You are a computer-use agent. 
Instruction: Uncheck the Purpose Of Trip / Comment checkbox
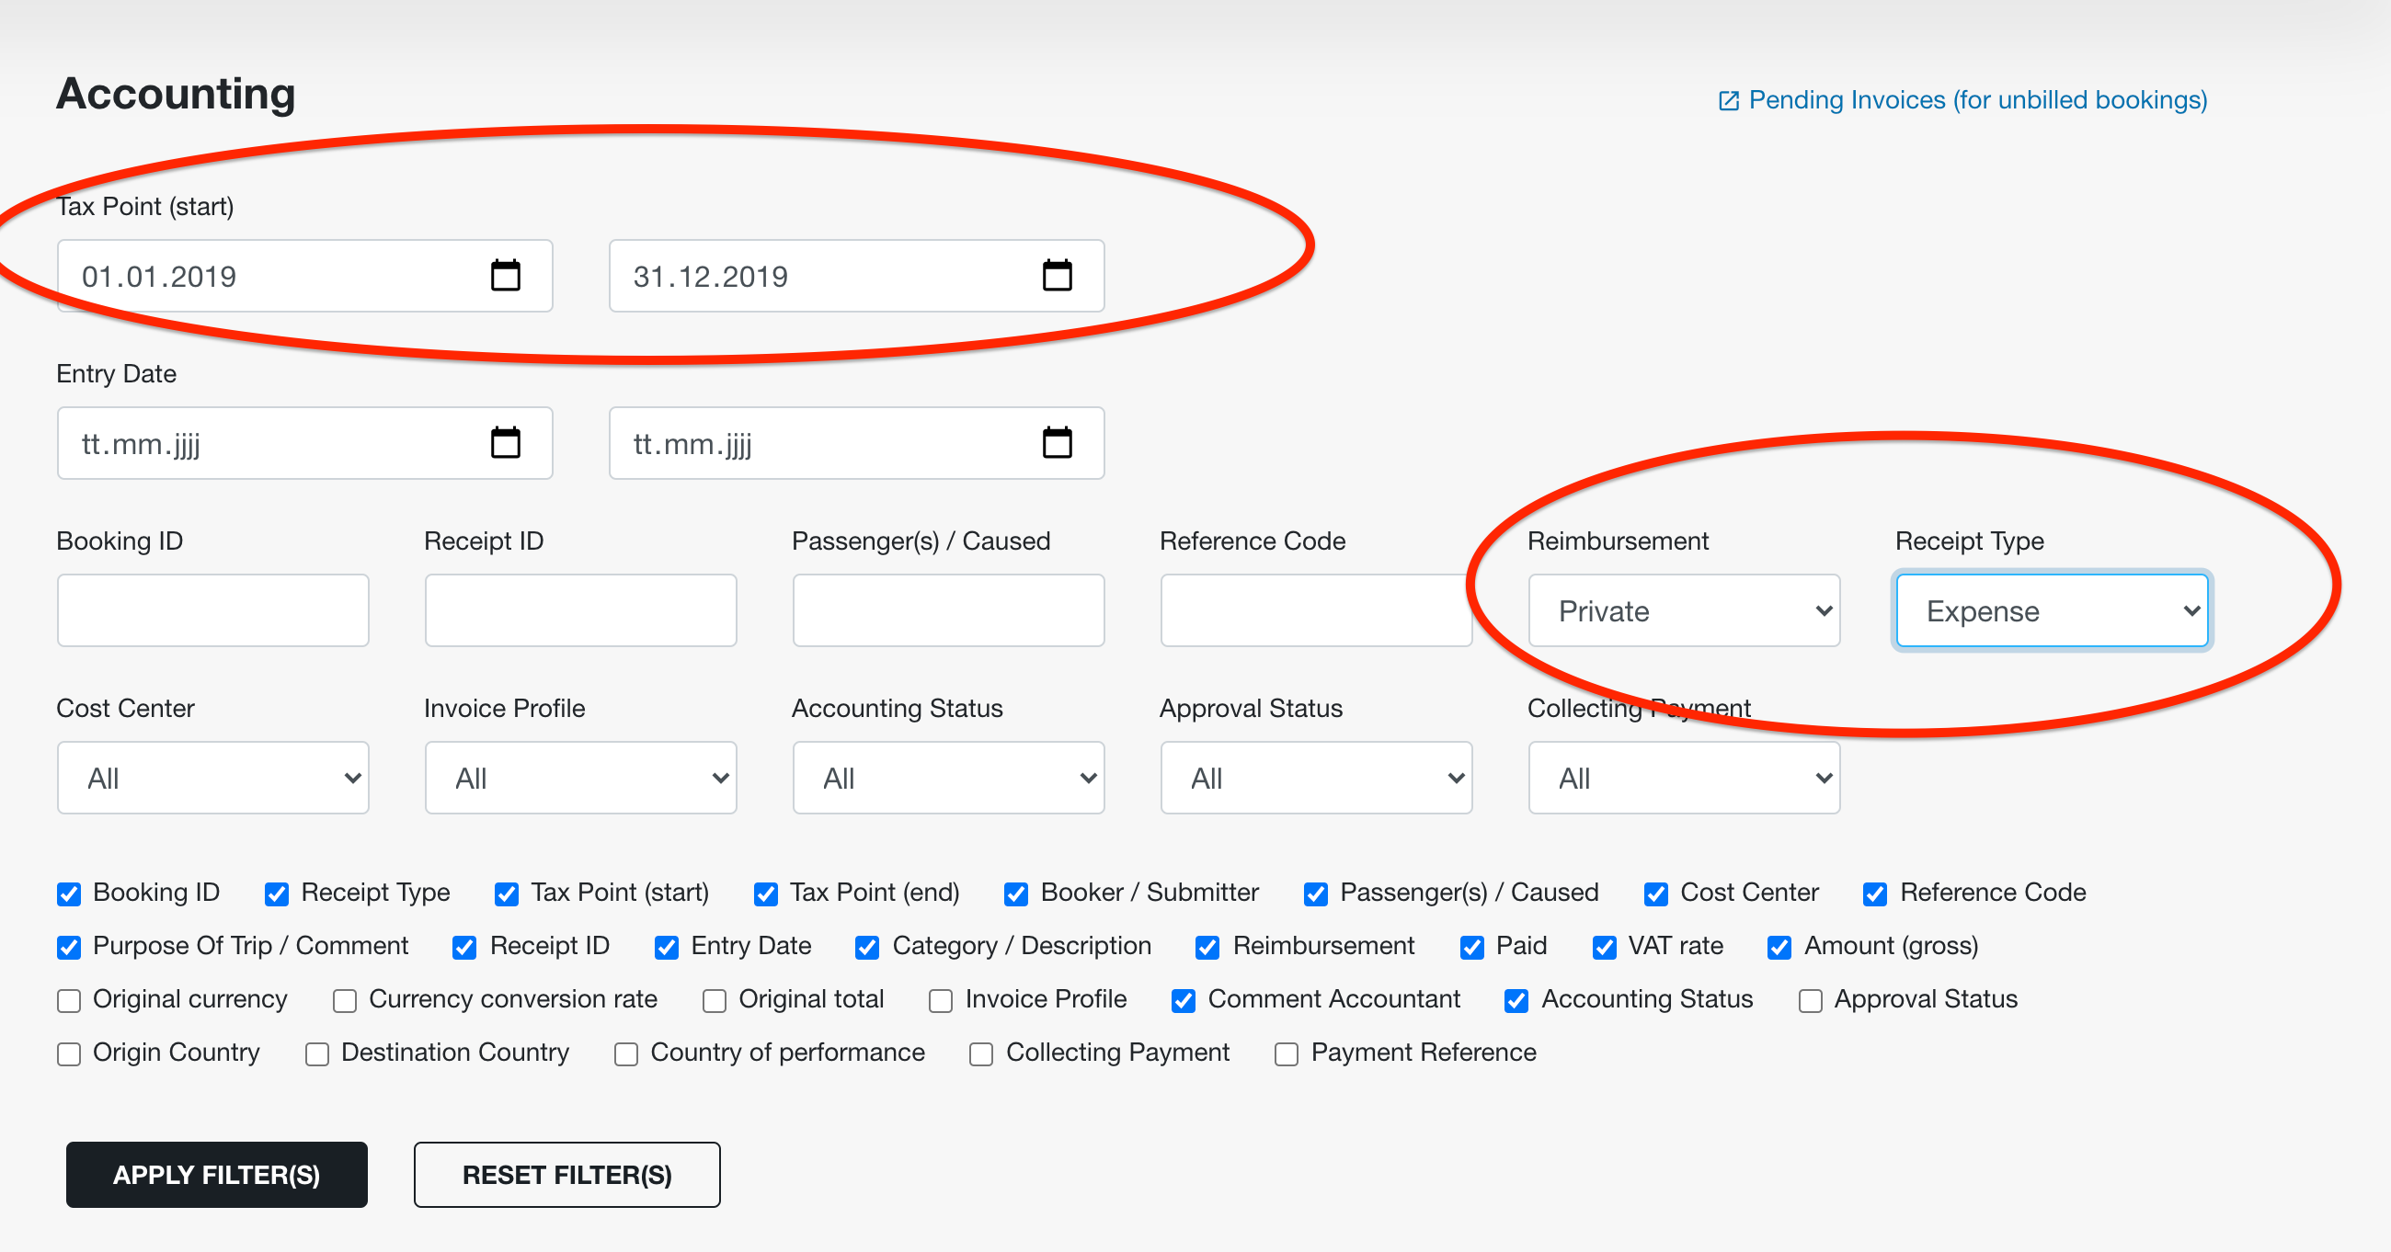point(69,948)
